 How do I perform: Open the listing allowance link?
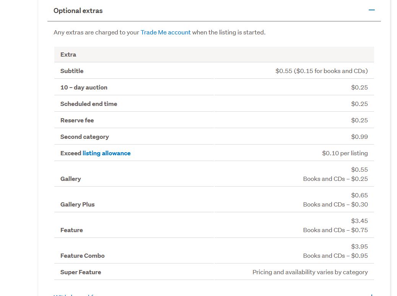point(106,153)
